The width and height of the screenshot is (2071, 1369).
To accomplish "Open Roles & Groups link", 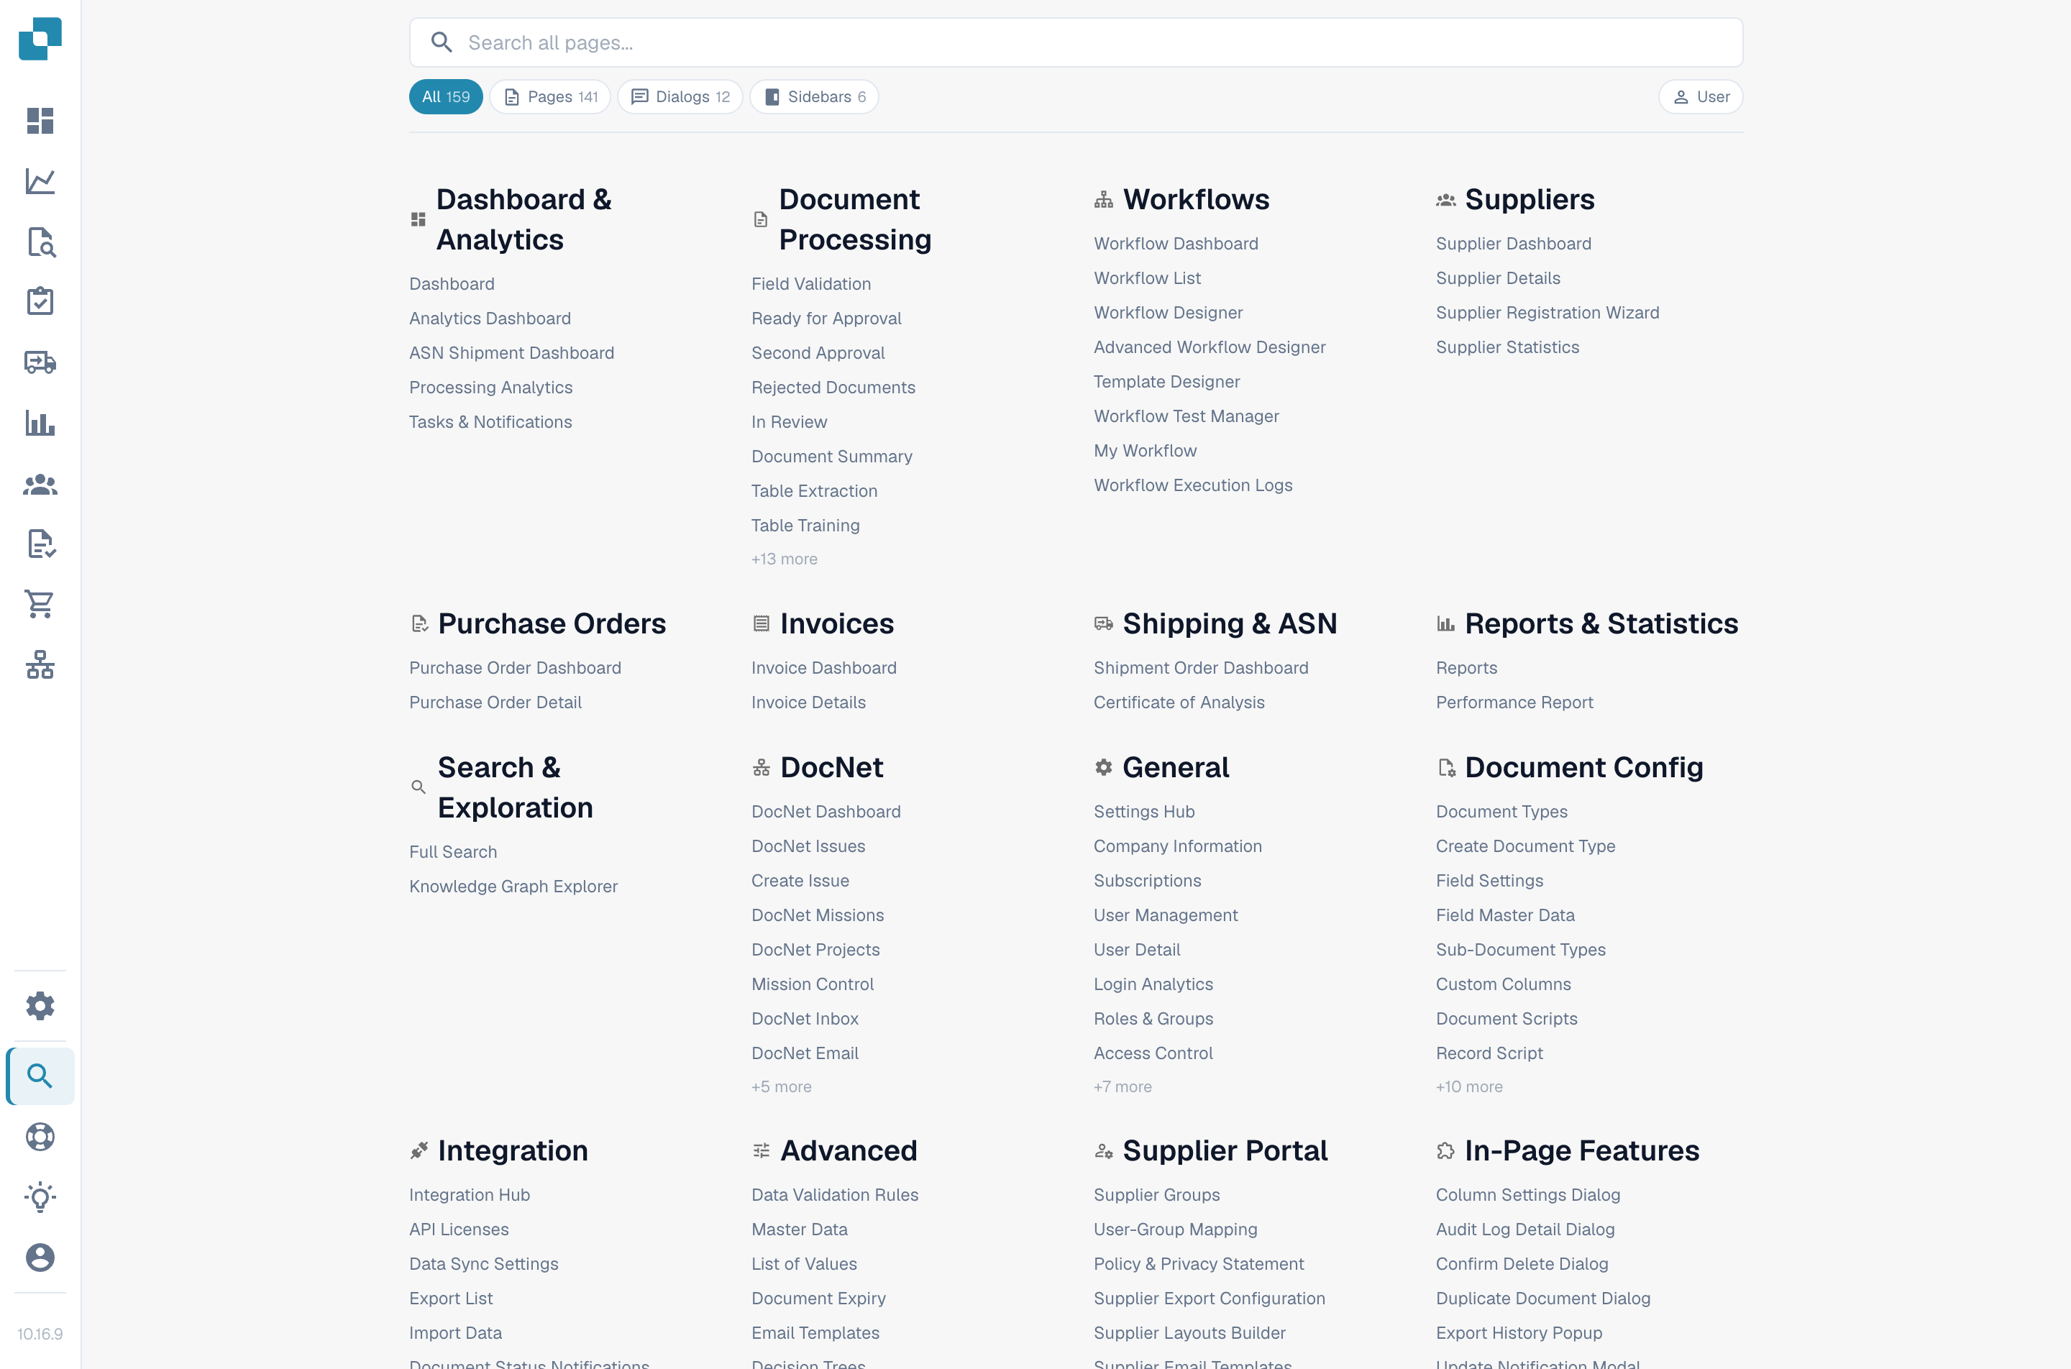I will tap(1153, 1019).
